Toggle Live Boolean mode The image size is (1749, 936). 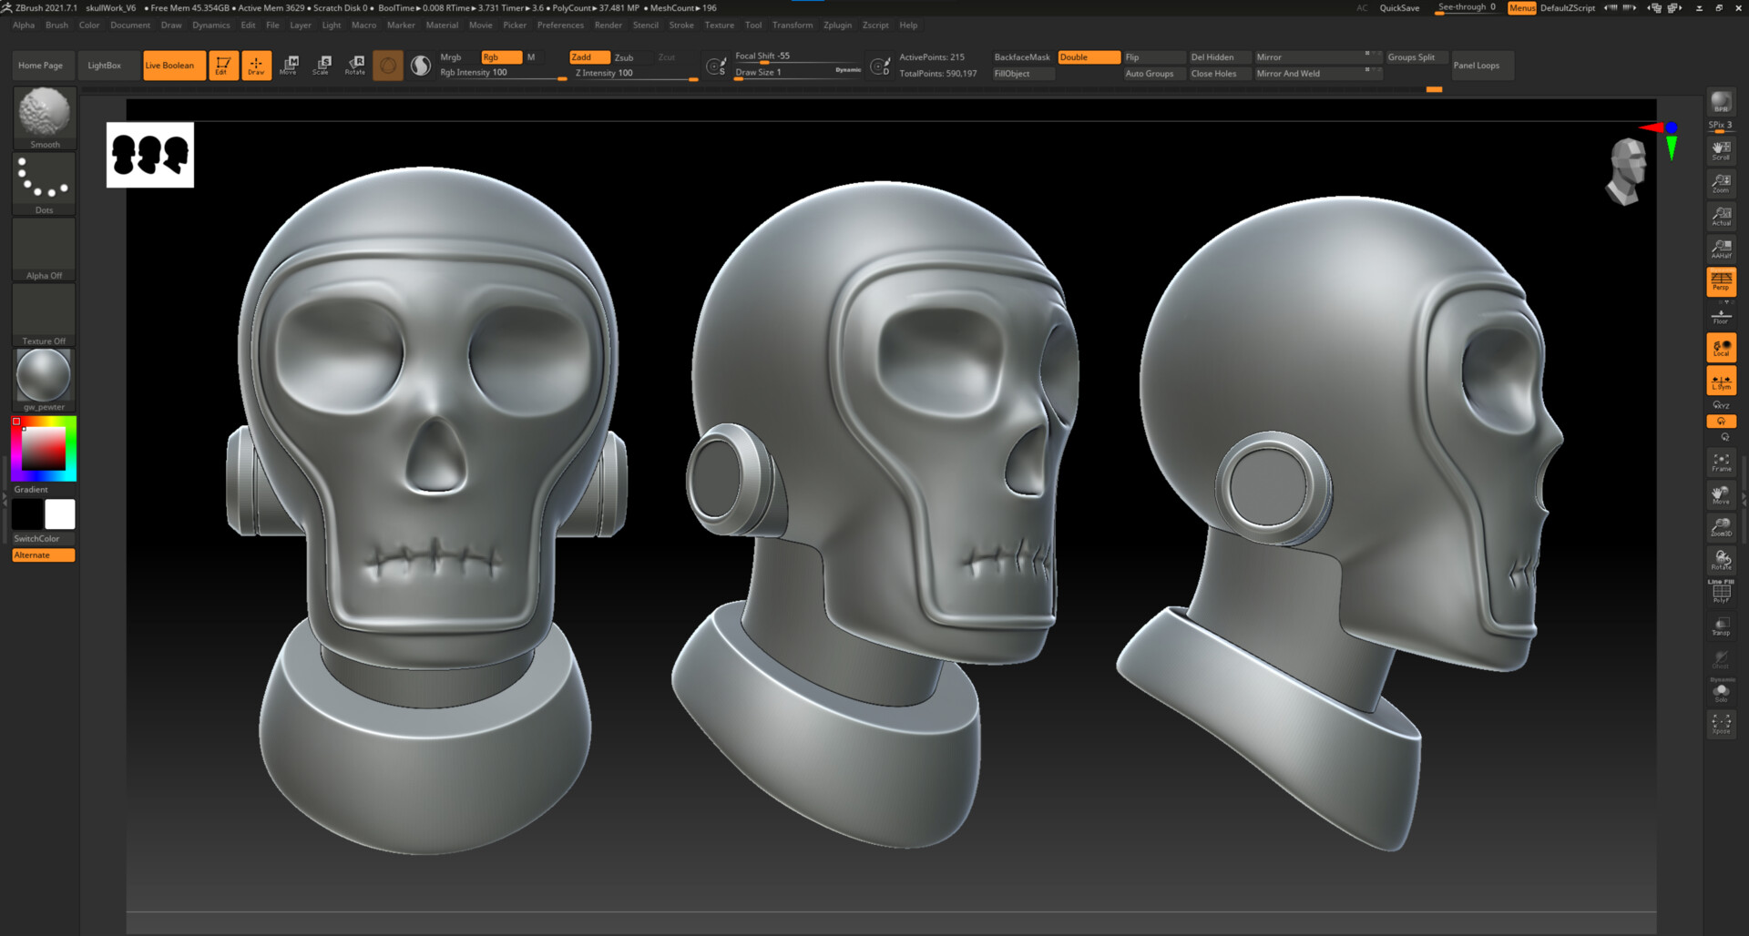click(x=173, y=65)
